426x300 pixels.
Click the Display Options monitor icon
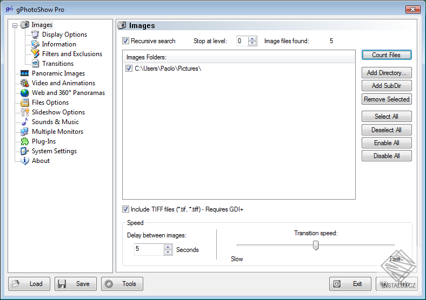[x=35, y=35]
